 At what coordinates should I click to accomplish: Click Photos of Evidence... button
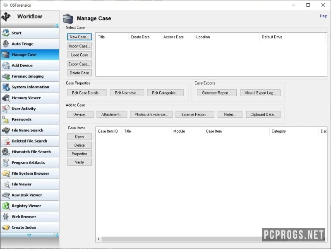tap(151, 115)
